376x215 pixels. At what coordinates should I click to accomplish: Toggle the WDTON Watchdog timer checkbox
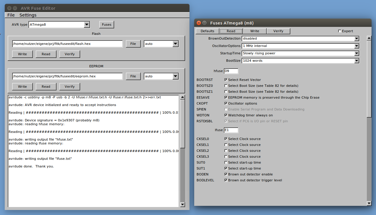[x=226, y=115]
